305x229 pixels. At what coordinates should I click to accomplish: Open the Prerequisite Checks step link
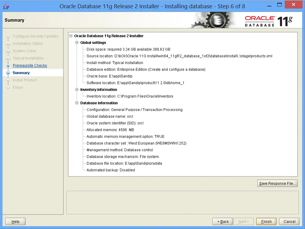30,66
